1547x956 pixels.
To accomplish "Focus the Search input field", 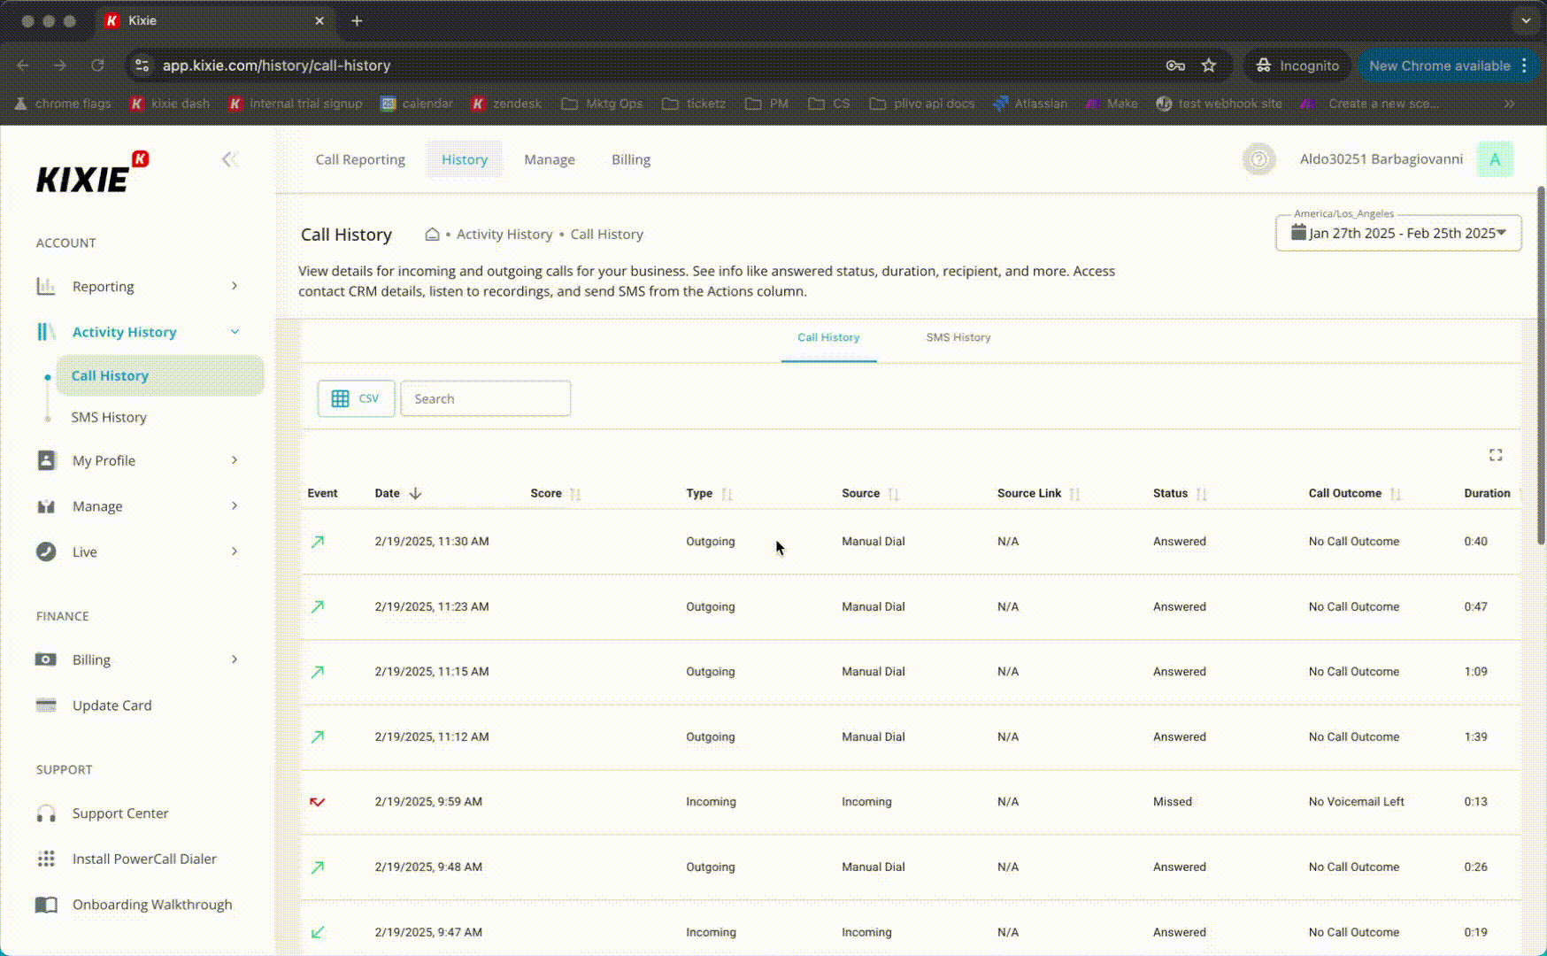I will (485, 398).
